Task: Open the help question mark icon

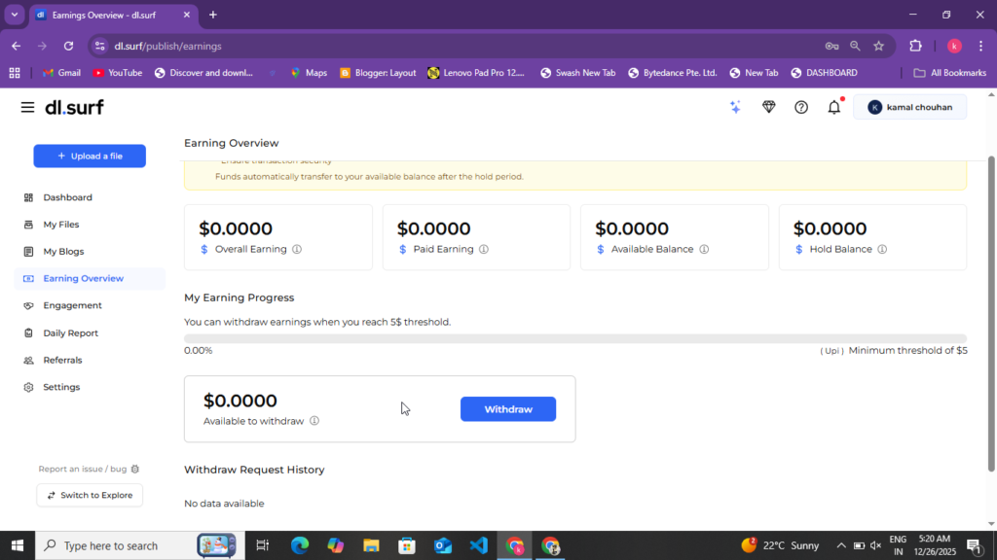Action: (x=801, y=107)
